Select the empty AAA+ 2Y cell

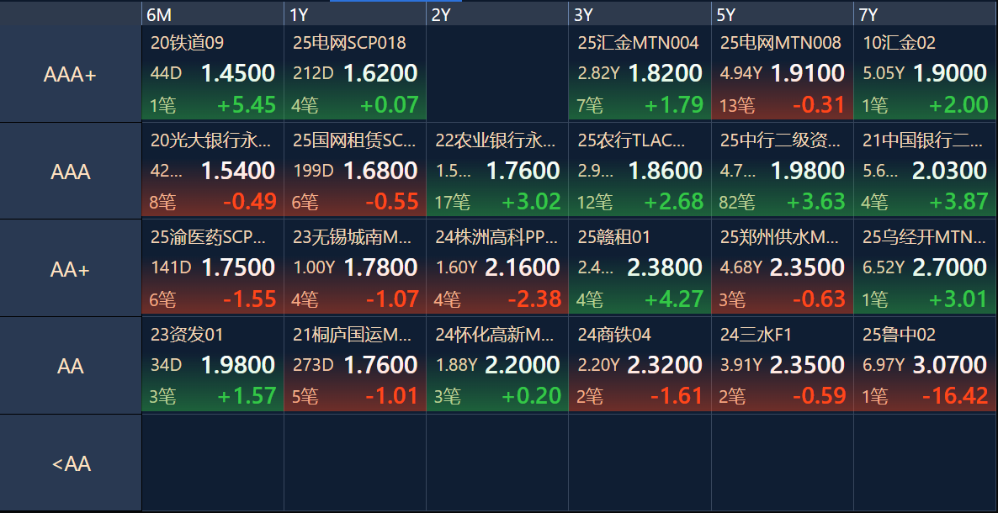coord(497,73)
